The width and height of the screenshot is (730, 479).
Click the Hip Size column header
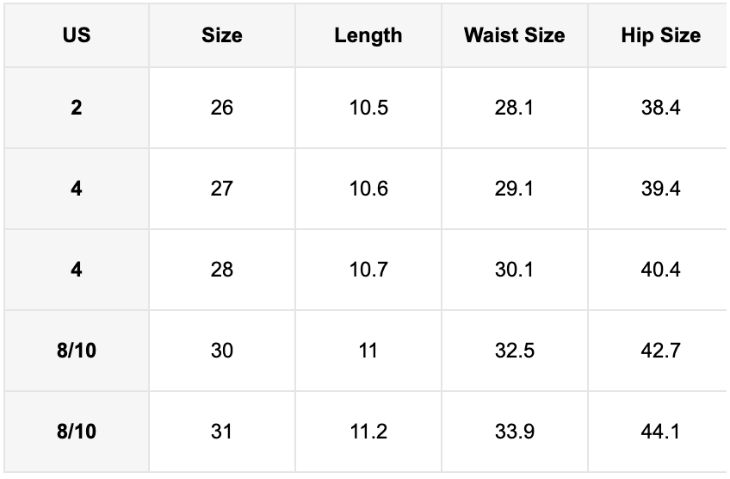660,35
